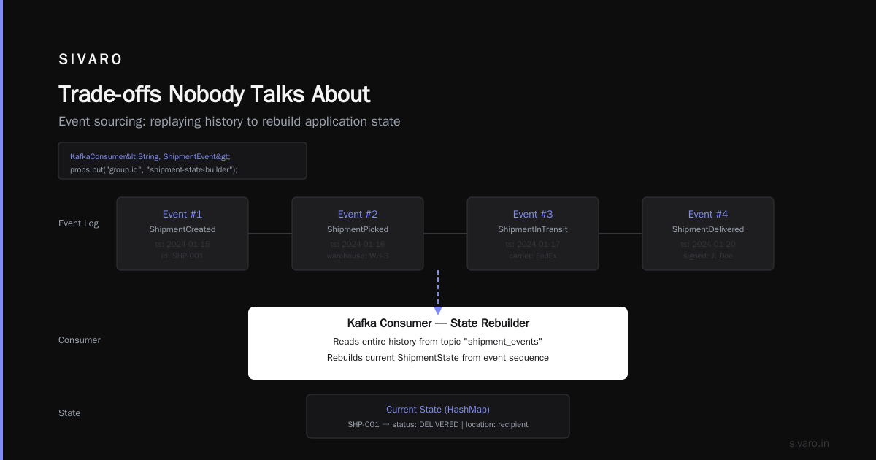This screenshot has height=460, width=876.
Task: Select the Event #4 ShipmentDelivered box
Action: tap(708, 234)
